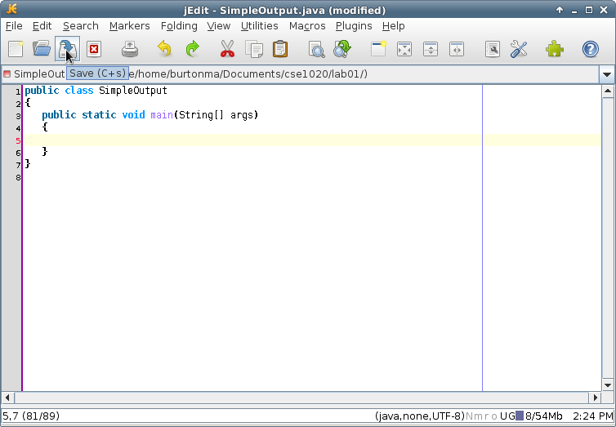
Task: Open buffer options icon
Action: [x=493, y=49]
